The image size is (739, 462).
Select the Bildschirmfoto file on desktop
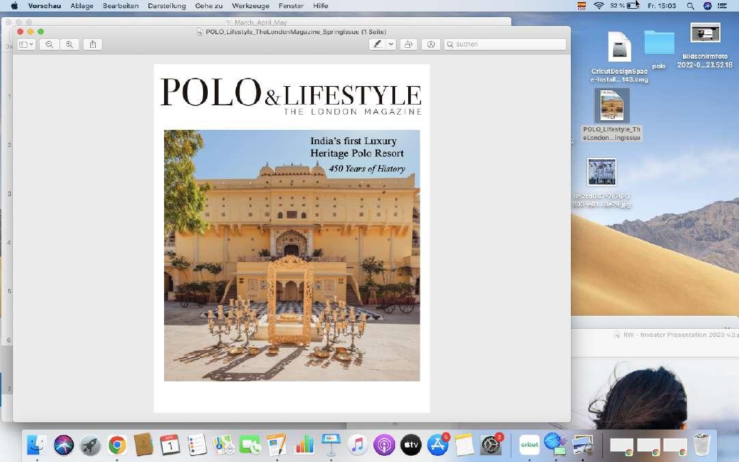[x=705, y=34]
